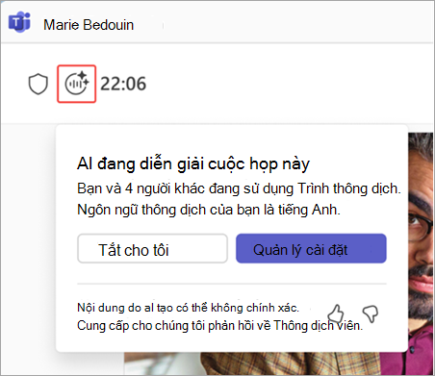Click the Marie Bedouin name title
This screenshot has width=435, height=376.
tap(89, 25)
